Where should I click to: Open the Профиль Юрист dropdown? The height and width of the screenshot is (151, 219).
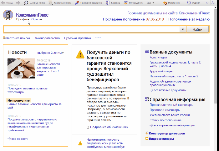(x=36, y=19)
